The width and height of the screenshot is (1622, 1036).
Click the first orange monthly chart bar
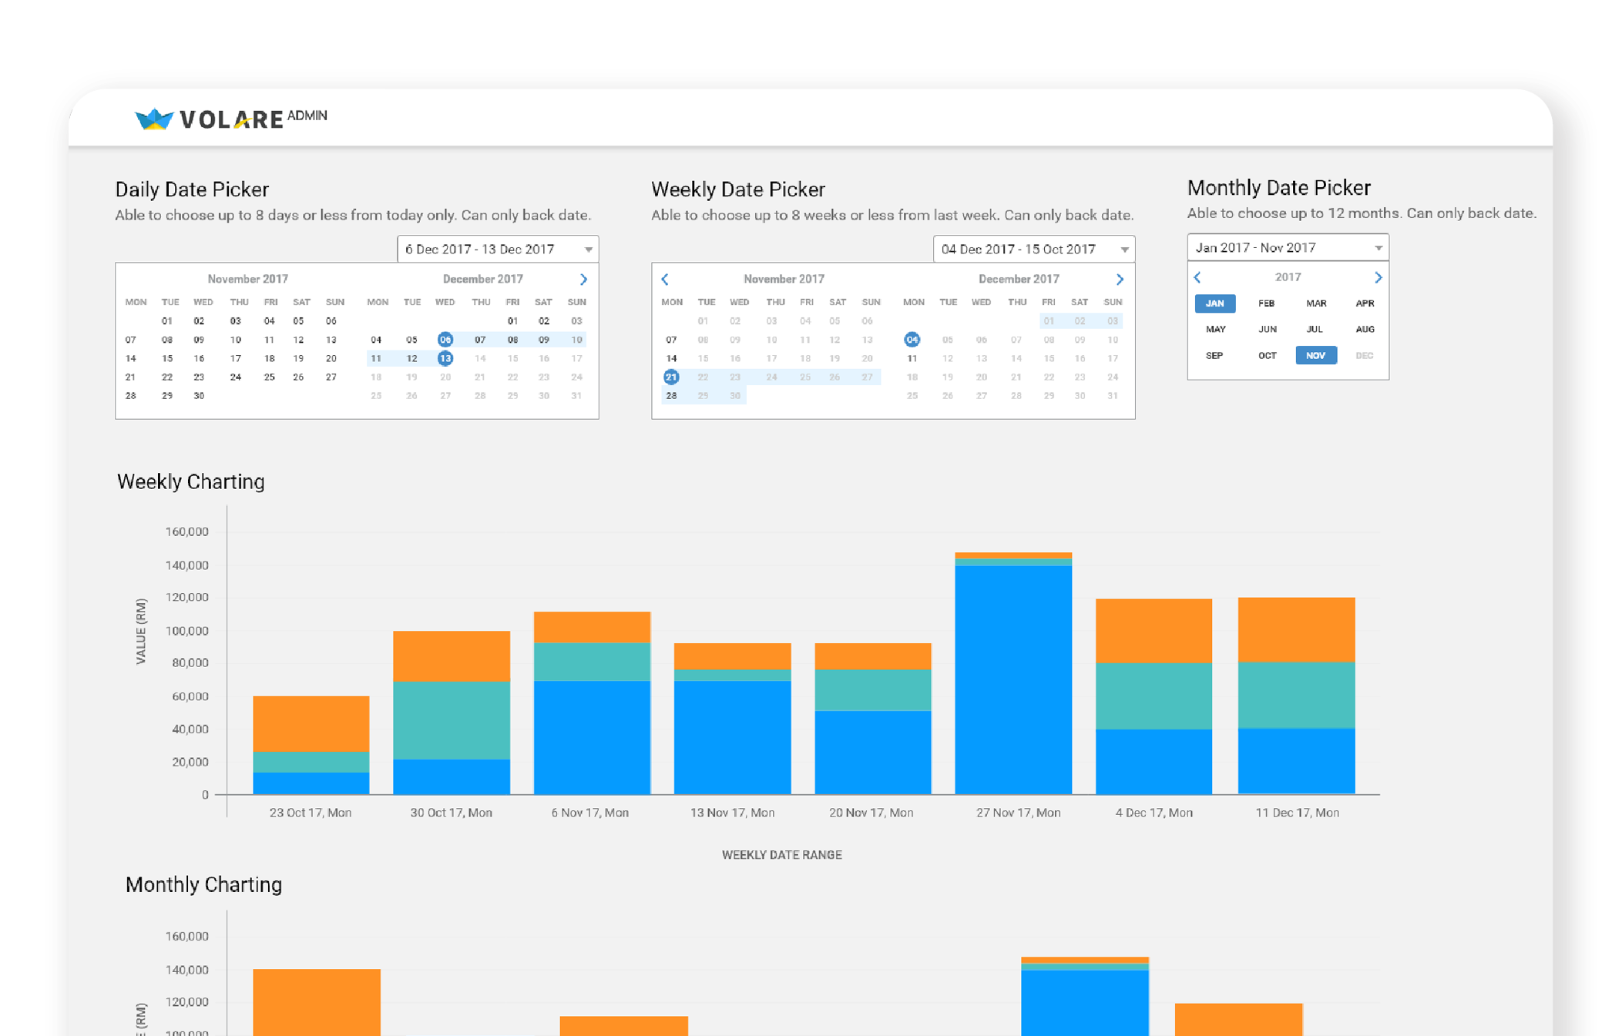(317, 1002)
